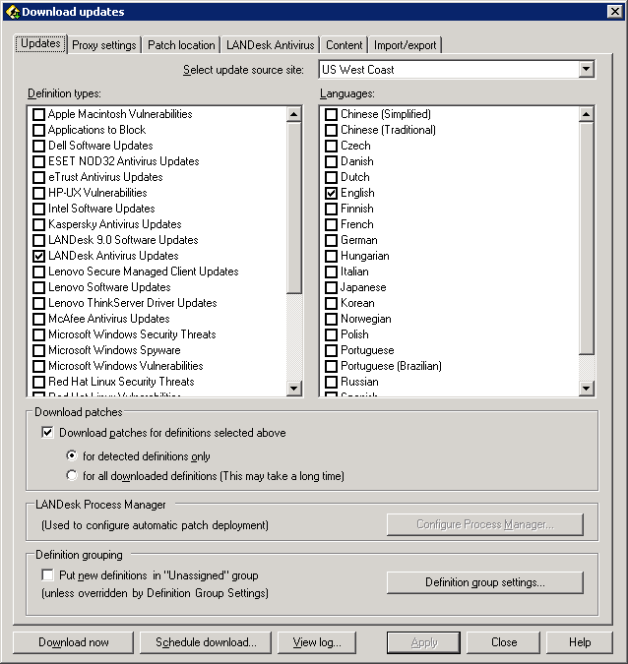The width and height of the screenshot is (628, 664).
Task: Open the Patch location tab
Action: click(x=181, y=45)
